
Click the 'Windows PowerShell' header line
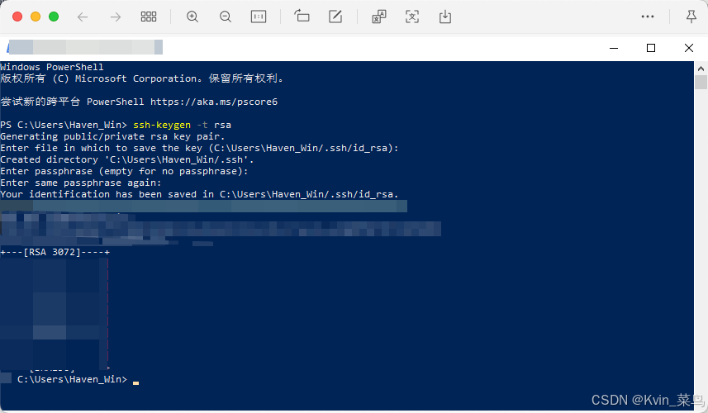click(x=52, y=67)
